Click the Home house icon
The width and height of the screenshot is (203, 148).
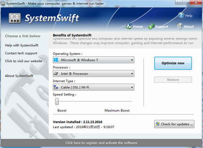(129, 26)
